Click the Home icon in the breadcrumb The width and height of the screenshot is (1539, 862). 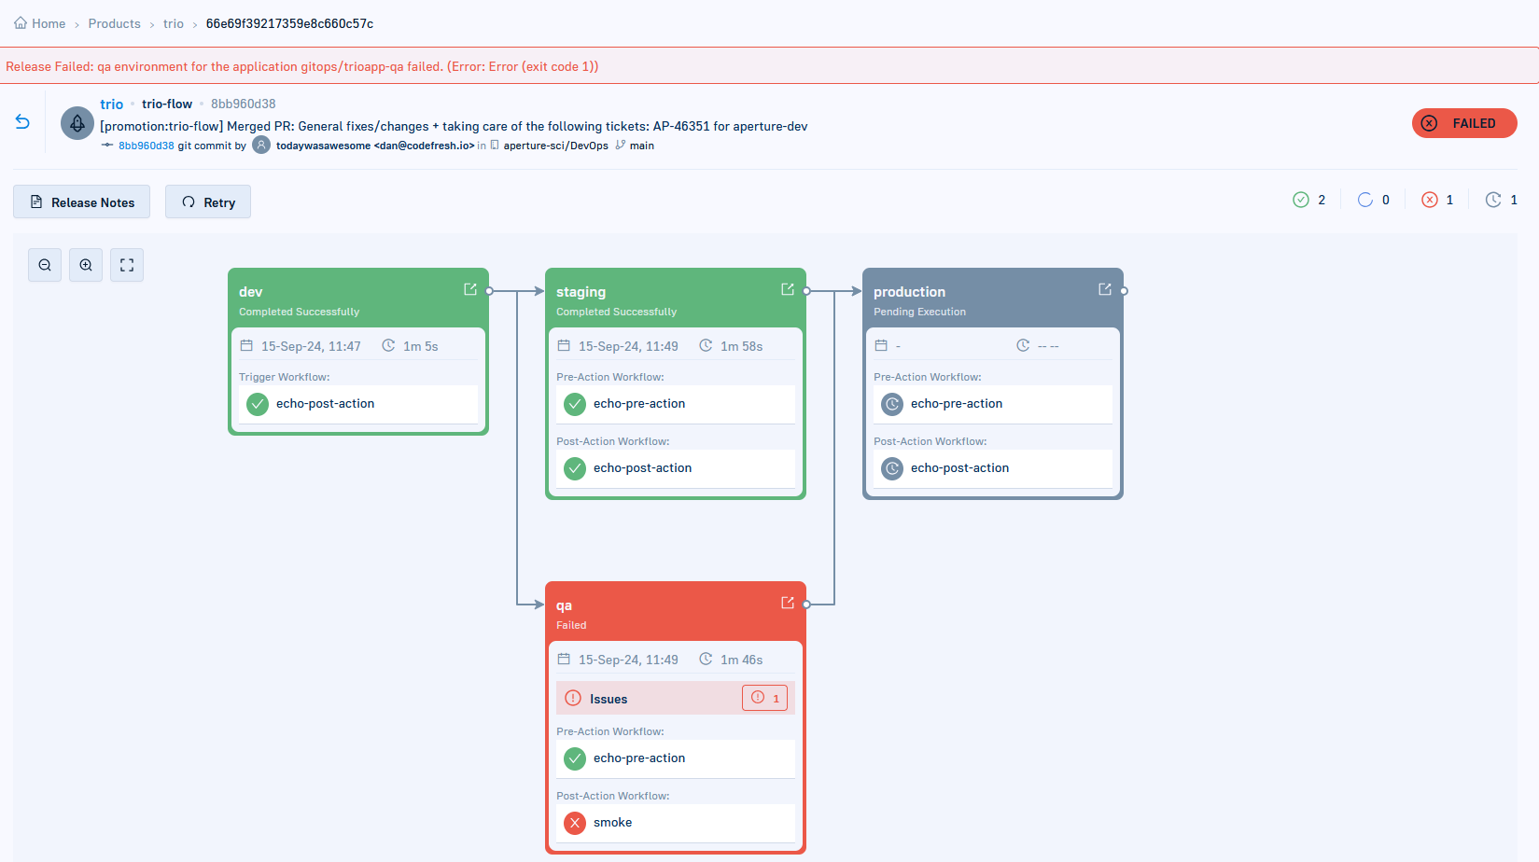click(x=21, y=22)
